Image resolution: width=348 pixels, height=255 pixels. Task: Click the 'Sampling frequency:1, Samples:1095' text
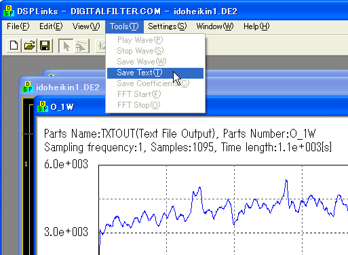click(129, 147)
